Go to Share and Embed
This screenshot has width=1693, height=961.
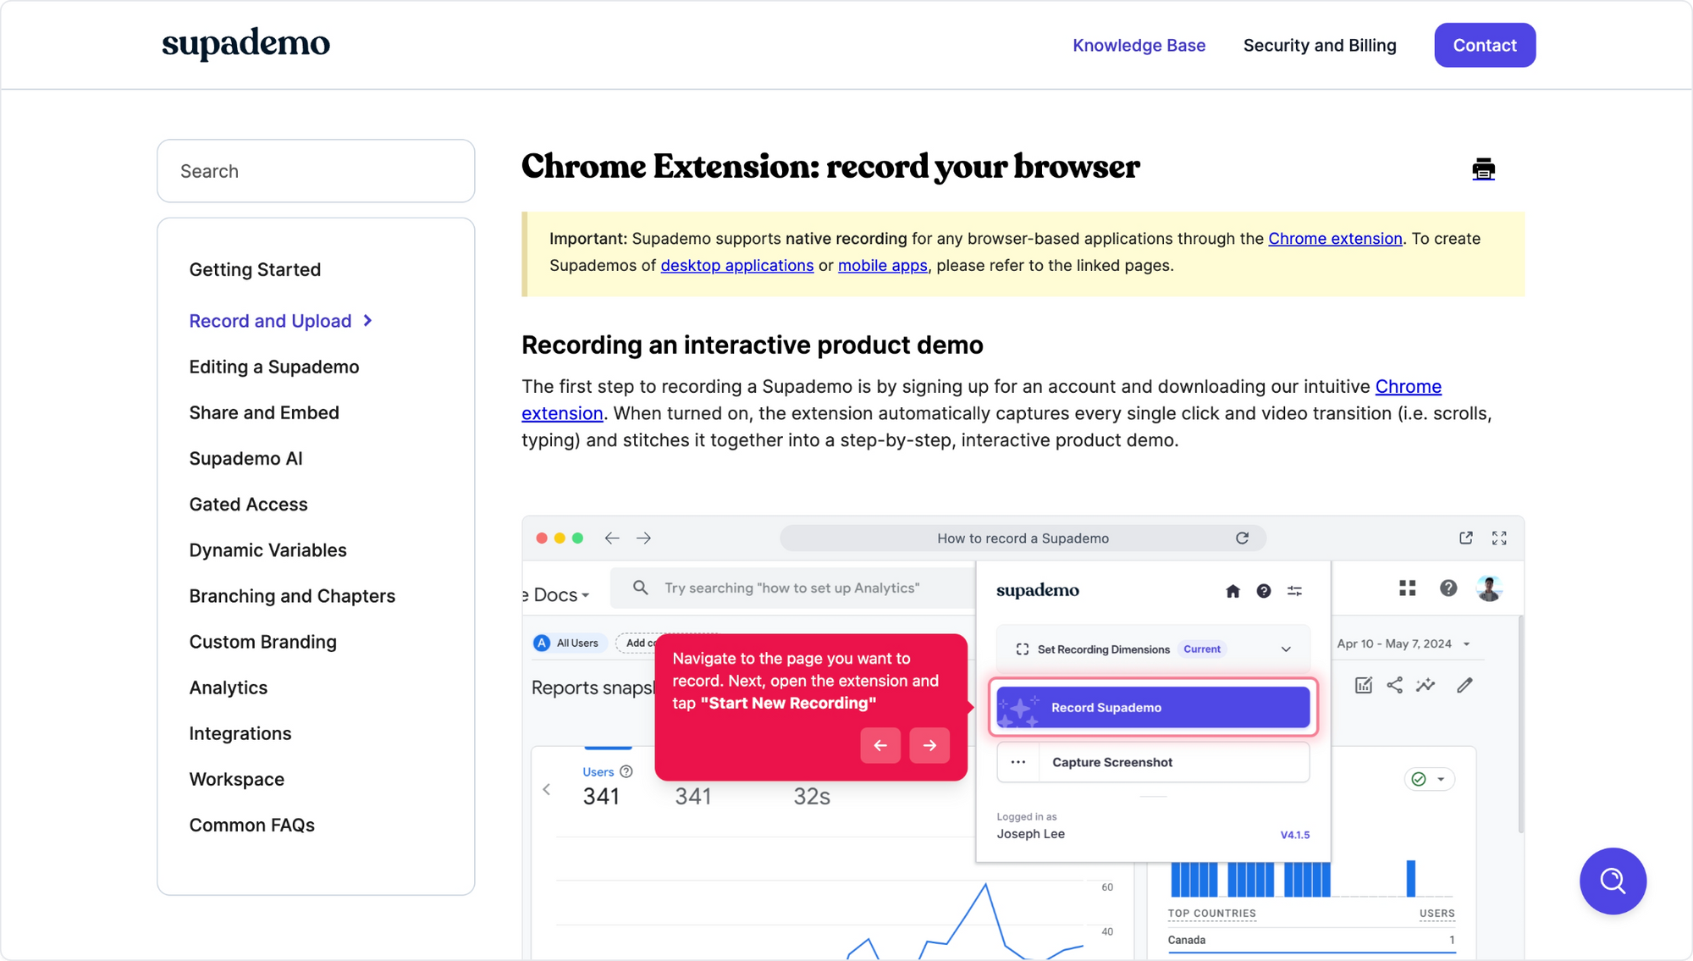coord(264,412)
